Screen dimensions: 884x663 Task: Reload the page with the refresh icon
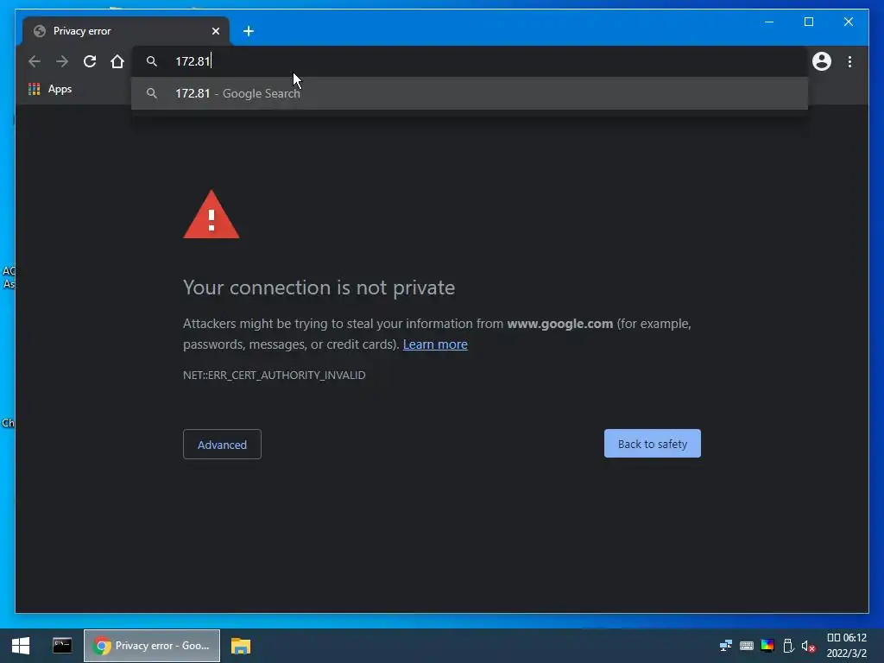click(90, 61)
